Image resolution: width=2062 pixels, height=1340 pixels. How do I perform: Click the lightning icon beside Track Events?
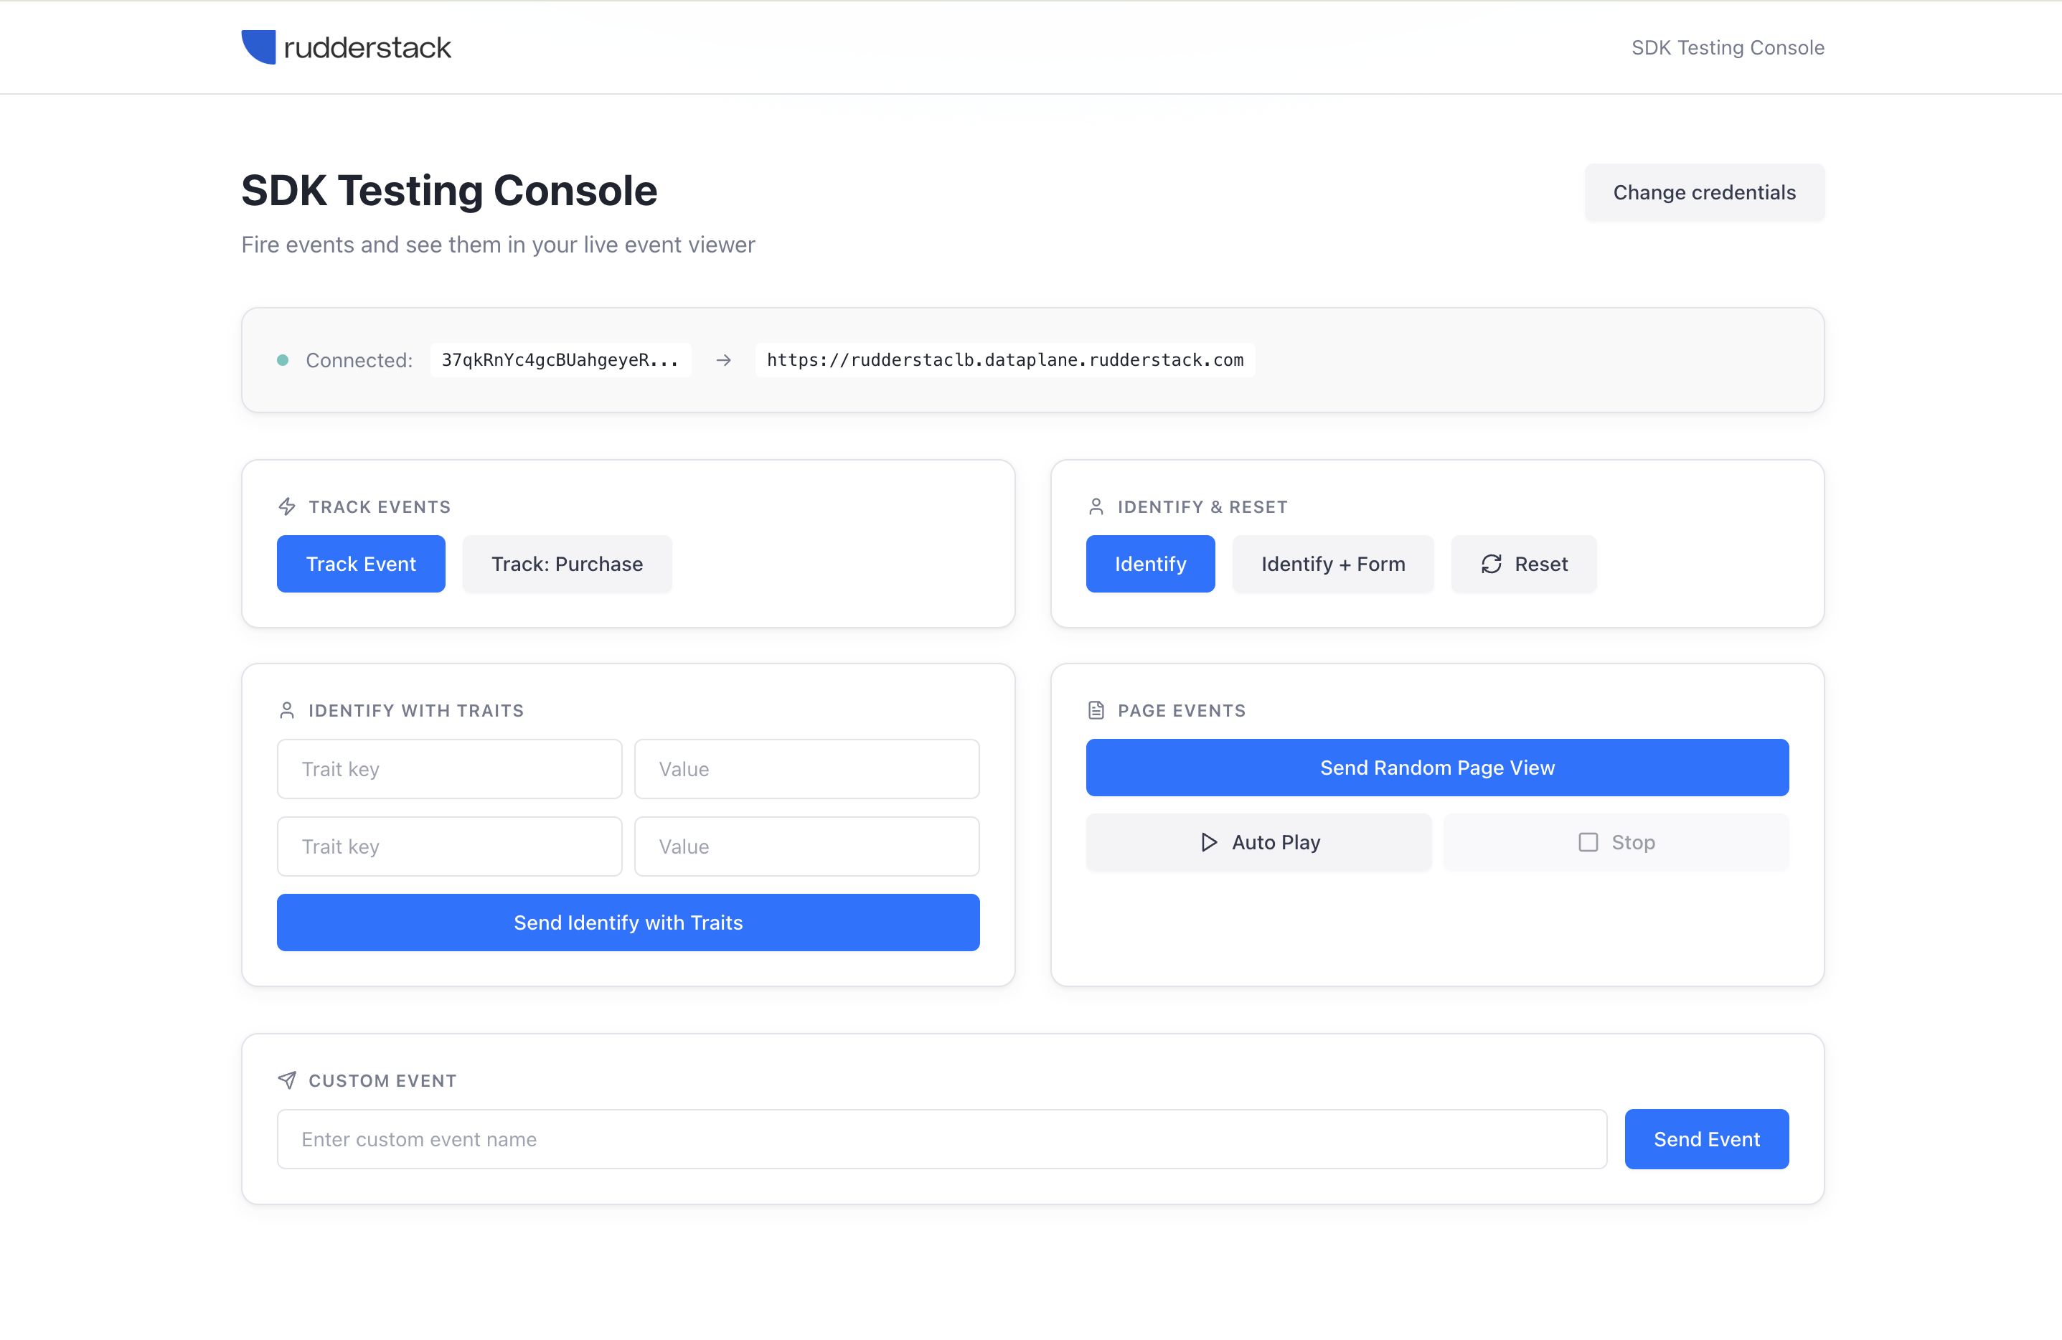coord(287,506)
